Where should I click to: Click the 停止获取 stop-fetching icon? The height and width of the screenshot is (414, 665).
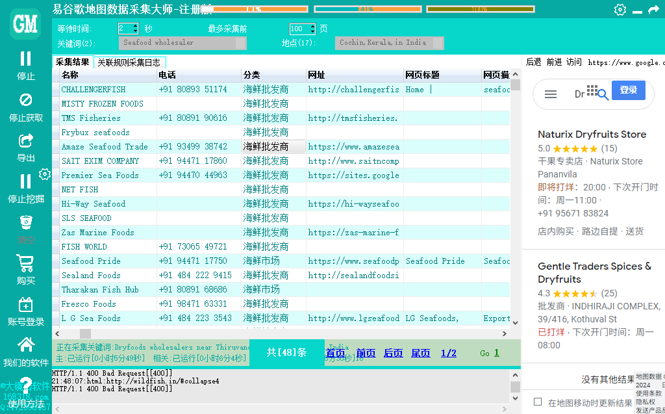(26, 100)
